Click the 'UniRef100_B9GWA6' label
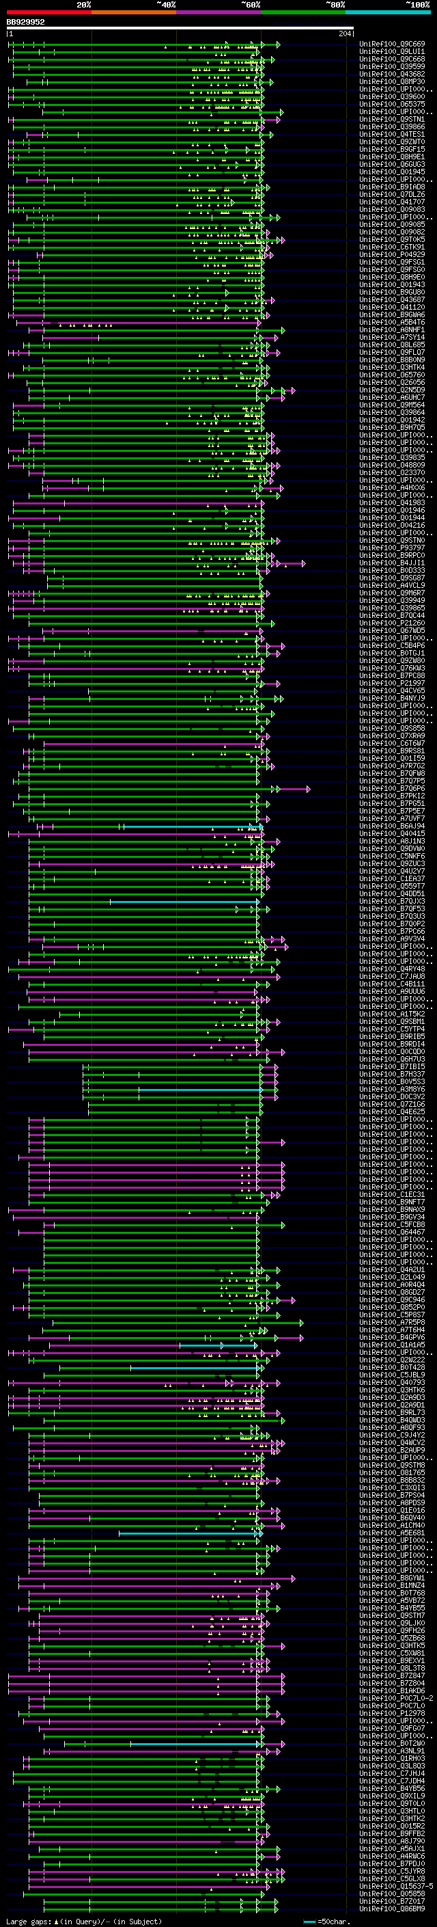The width and height of the screenshot is (437, 1927). coord(392,315)
